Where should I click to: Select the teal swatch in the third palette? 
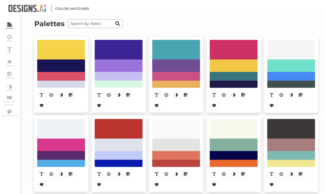coord(176,49)
